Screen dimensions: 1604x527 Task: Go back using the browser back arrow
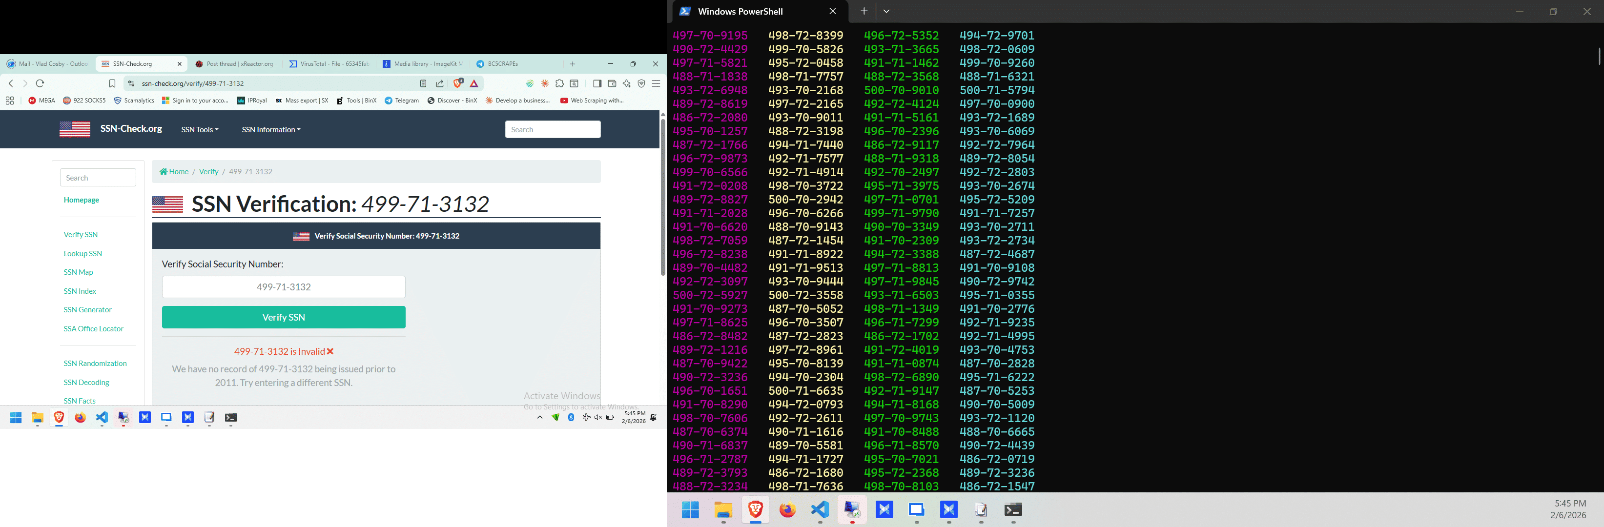pyautogui.click(x=11, y=83)
